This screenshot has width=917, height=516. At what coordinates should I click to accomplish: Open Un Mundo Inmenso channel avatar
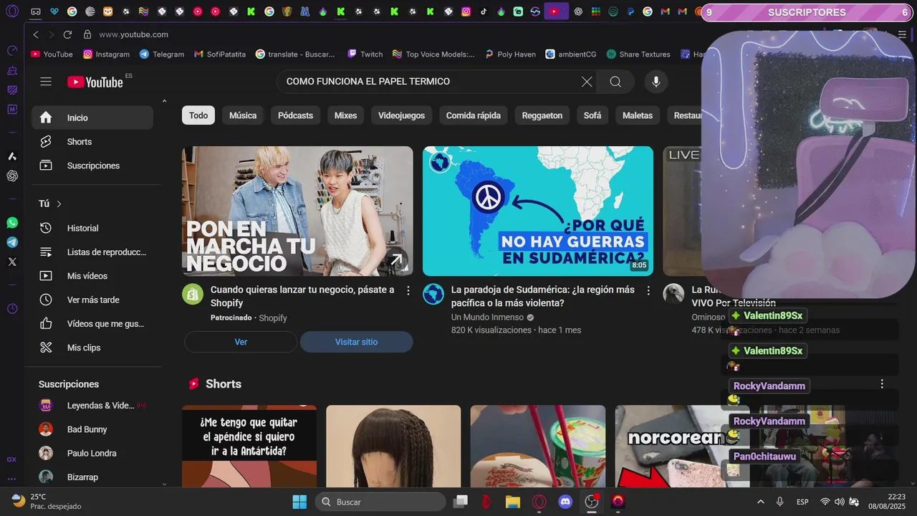point(433,294)
